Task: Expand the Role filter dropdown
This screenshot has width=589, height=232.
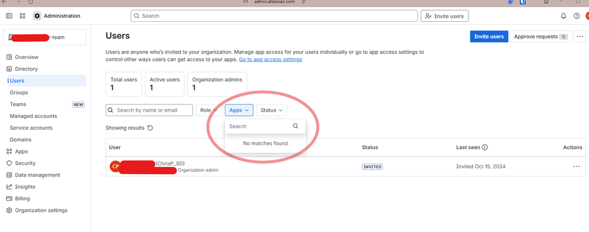Action: (208, 110)
